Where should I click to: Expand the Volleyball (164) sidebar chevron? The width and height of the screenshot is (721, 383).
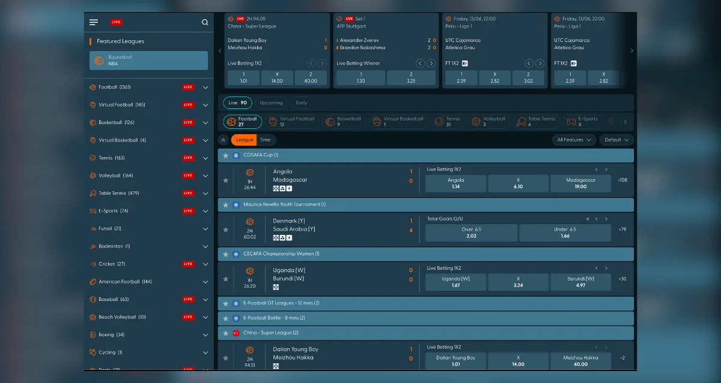coord(205,176)
